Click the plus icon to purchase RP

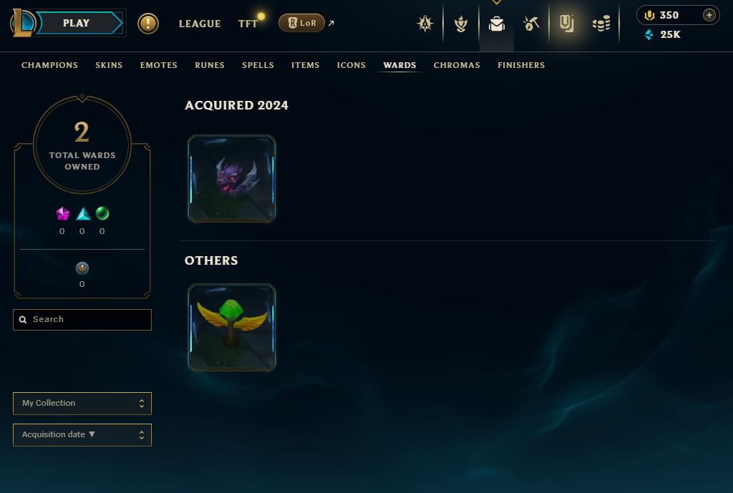click(709, 15)
